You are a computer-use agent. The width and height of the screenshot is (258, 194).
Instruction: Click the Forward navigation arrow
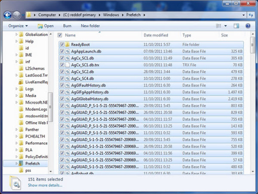[x=17, y=15]
